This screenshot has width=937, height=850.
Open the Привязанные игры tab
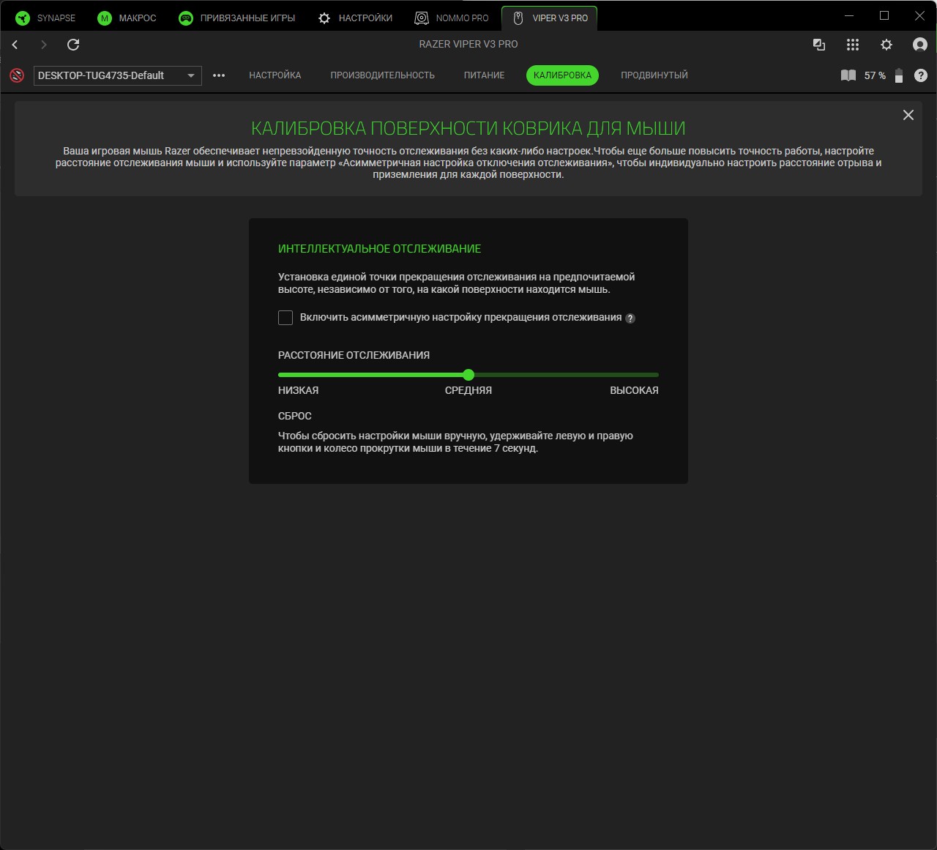click(236, 18)
